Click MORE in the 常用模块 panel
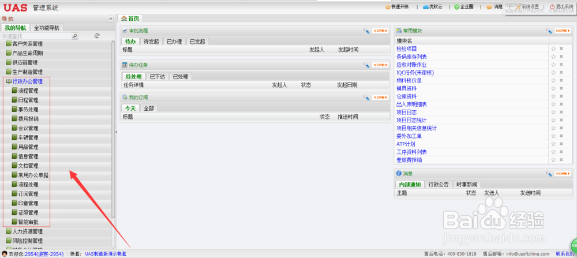577x258 pixels. click(563, 31)
